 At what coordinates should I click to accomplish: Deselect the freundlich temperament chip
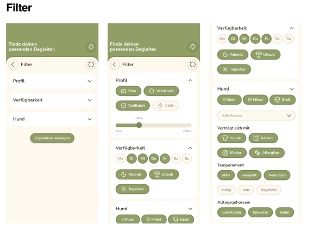coord(278,175)
